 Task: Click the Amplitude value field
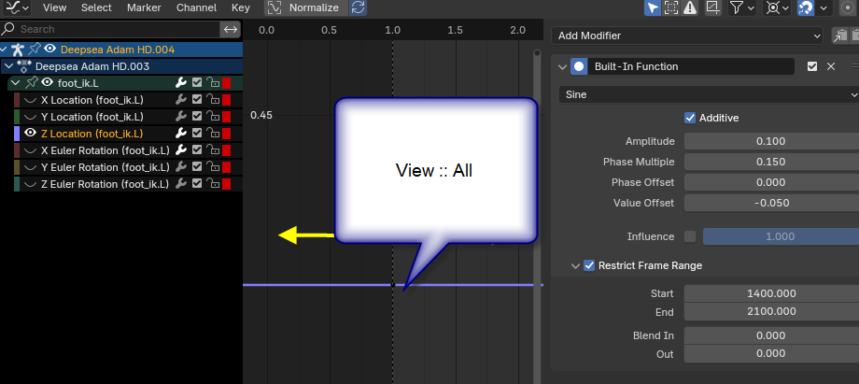(771, 141)
